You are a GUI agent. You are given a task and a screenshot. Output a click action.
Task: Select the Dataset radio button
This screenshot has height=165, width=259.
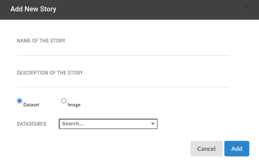(19, 101)
